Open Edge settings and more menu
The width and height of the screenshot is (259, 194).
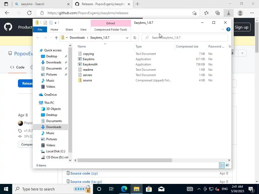click(252, 13)
